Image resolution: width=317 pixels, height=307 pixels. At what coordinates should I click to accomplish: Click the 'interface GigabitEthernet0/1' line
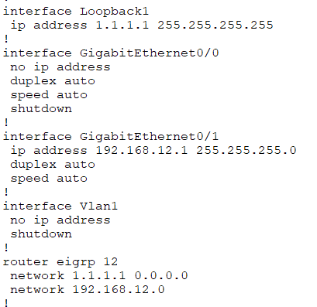[x=111, y=137]
